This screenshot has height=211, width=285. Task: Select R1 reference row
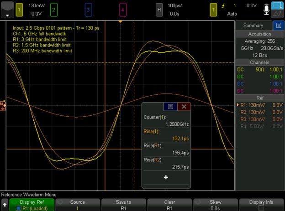click(260, 105)
